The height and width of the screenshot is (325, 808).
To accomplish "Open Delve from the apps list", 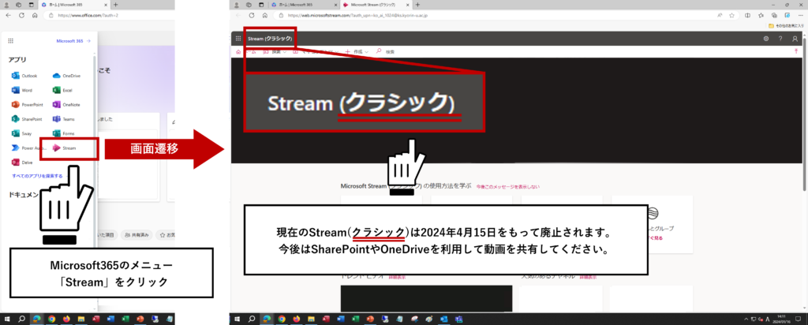I will (21, 162).
